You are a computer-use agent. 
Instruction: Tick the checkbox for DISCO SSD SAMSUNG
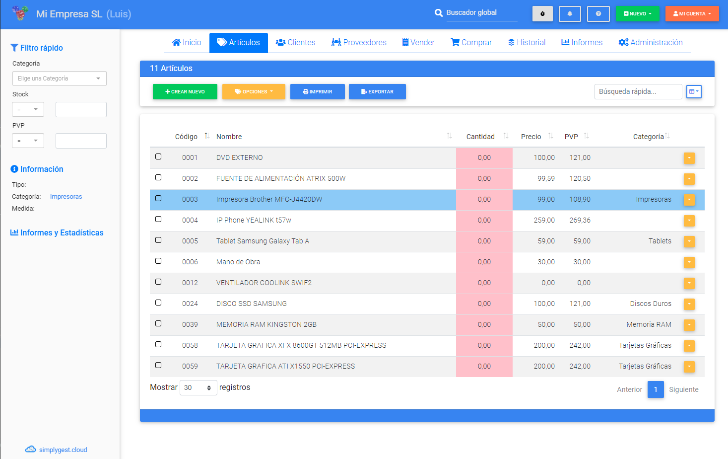tap(158, 303)
